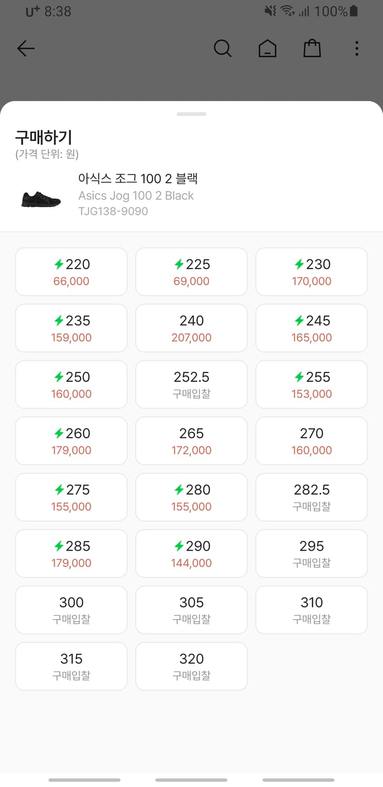Select the 265 size button
Viewport: 383px width, 787px height.
(191, 441)
